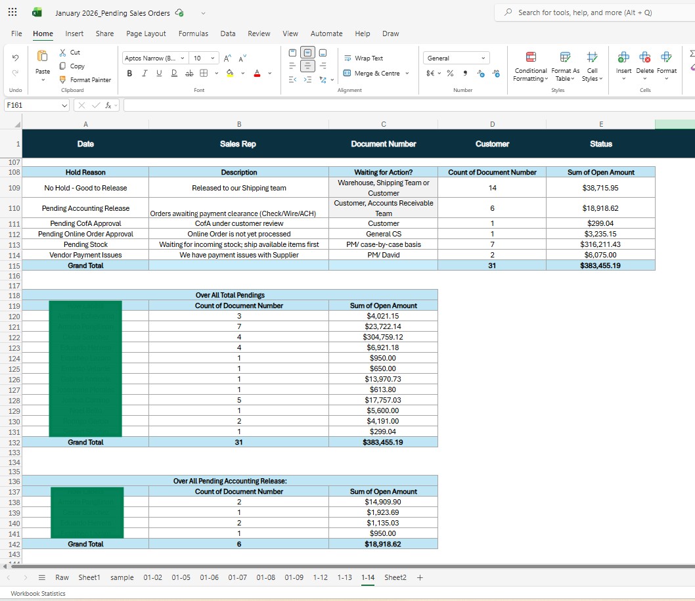Click the font colour A icon

pos(257,73)
